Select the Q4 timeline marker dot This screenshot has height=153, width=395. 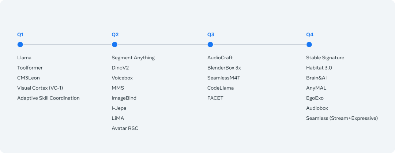(x=309, y=44)
